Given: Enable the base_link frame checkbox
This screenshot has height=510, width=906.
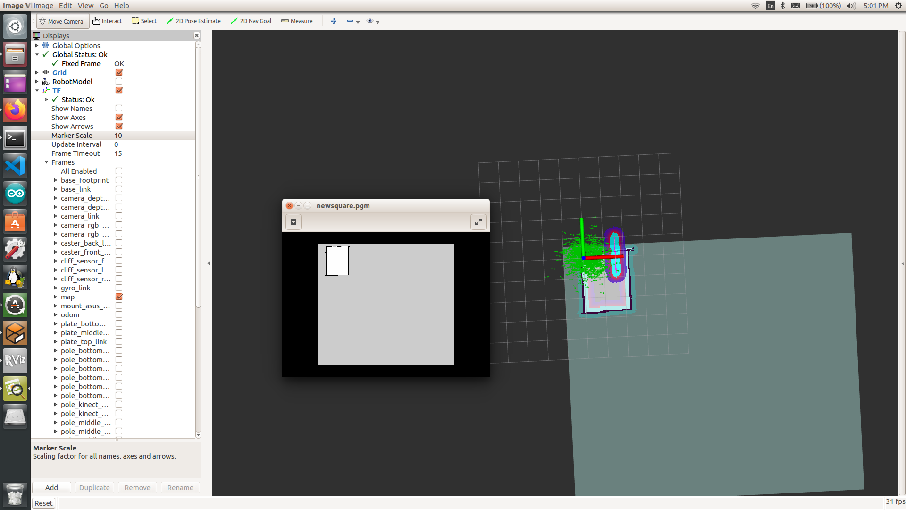Looking at the screenshot, I should (119, 189).
